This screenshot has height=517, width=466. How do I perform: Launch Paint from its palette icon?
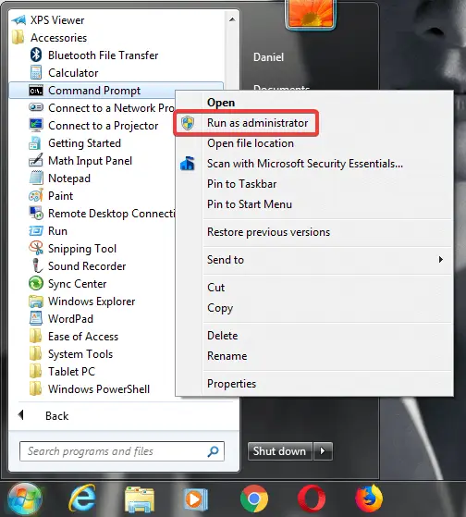[x=36, y=196]
